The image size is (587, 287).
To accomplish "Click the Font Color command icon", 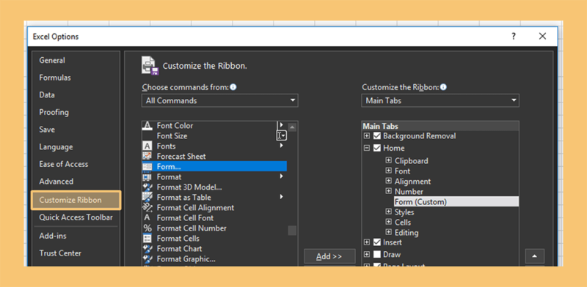I will pyautogui.click(x=147, y=126).
